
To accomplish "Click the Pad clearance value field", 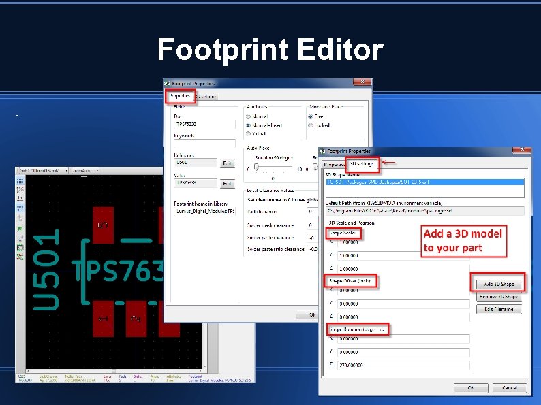I will coord(313,211).
